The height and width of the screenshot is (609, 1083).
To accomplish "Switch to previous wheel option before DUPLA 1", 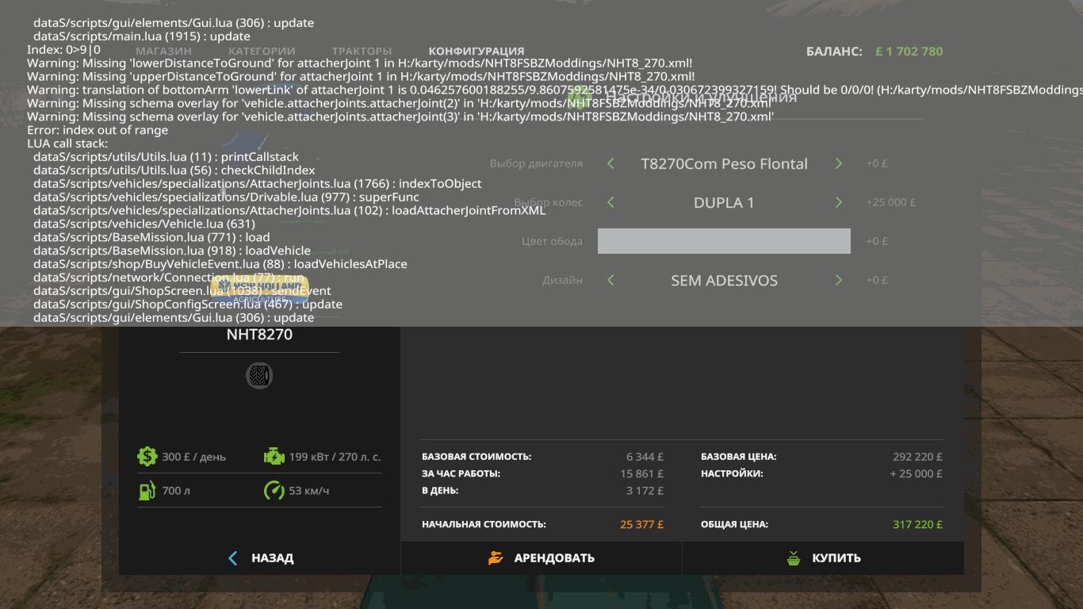I will 610,202.
